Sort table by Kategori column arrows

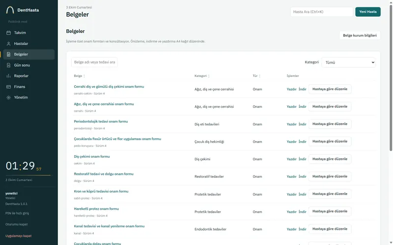(x=209, y=76)
